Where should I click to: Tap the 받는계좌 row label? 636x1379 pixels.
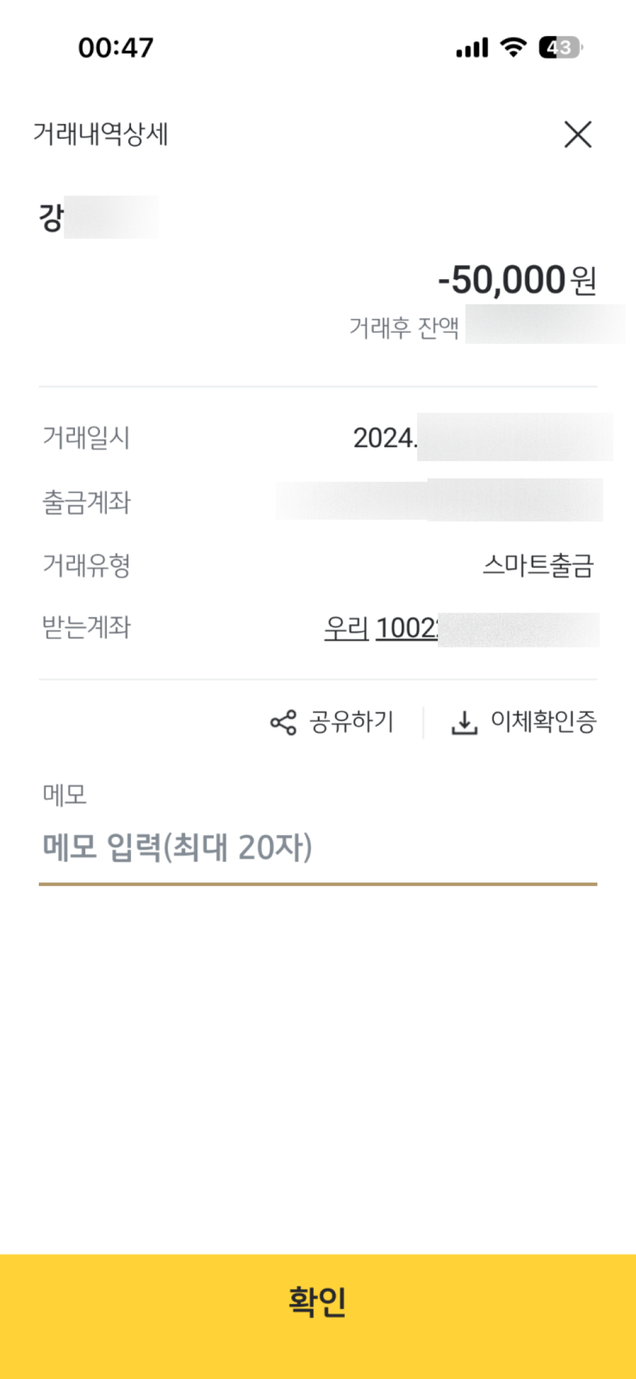click(86, 628)
